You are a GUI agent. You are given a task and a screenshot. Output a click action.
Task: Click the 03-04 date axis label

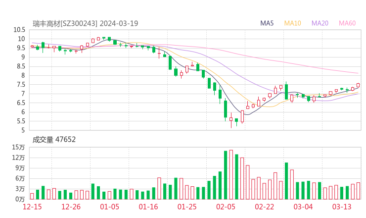pyautogui.click(x=303, y=207)
